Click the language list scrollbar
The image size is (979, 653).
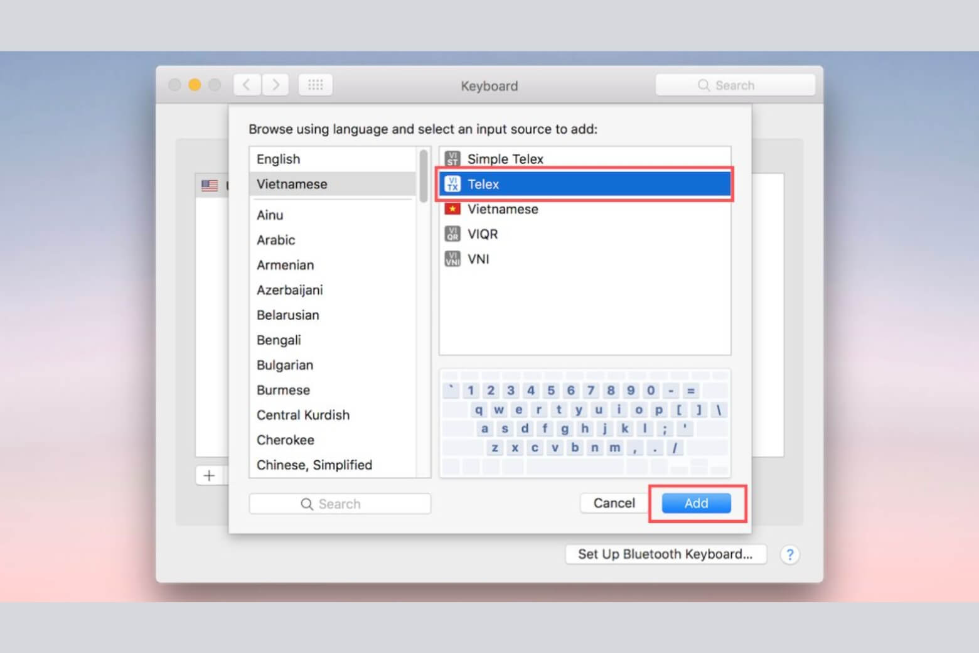[424, 176]
